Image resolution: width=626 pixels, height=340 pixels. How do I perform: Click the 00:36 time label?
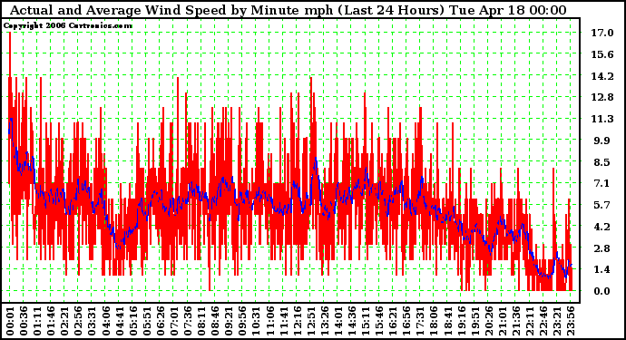[x=24, y=321]
